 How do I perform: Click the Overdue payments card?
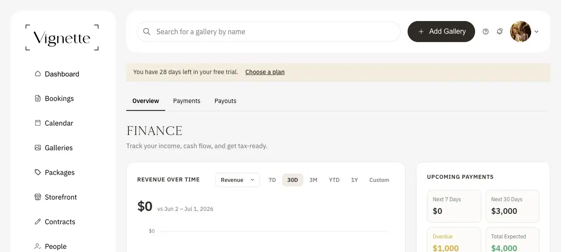(454, 240)
